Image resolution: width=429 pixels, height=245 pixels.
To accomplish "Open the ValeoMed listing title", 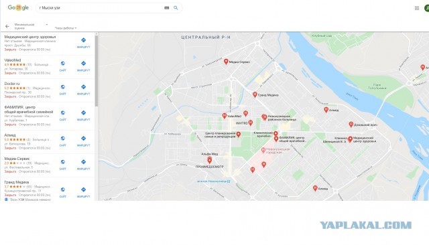I will click(13, 60).
